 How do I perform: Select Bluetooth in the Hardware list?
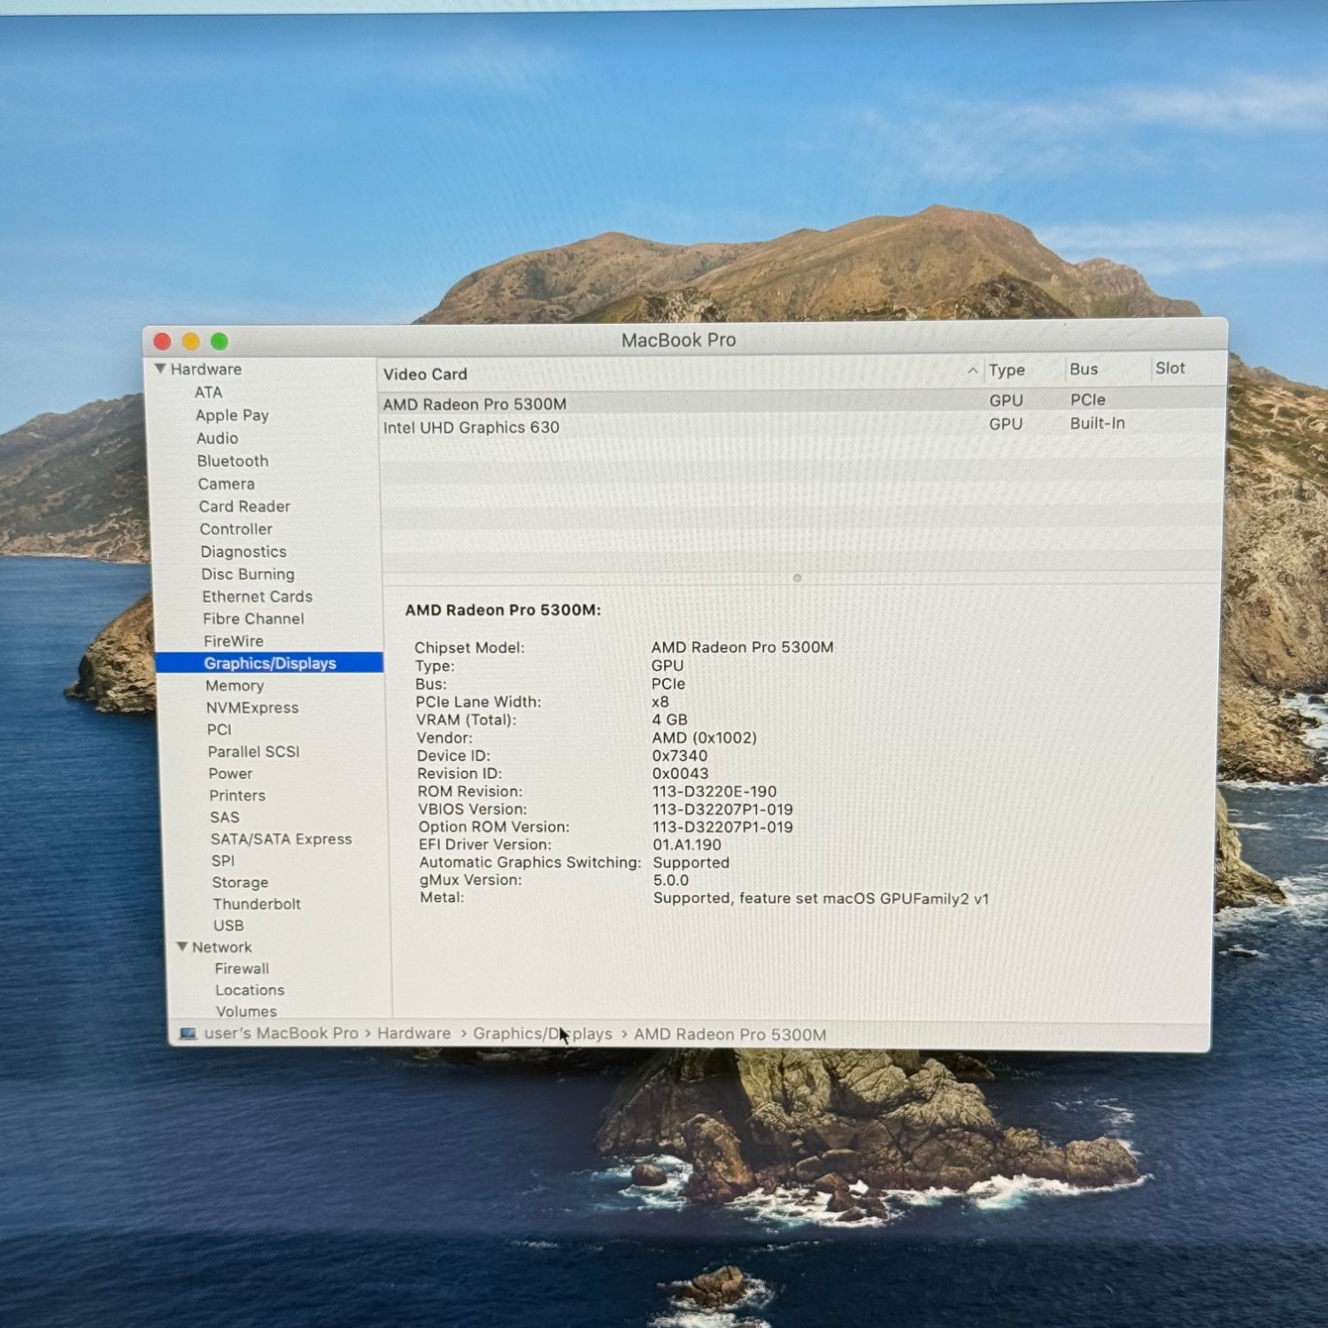[233, 461]
